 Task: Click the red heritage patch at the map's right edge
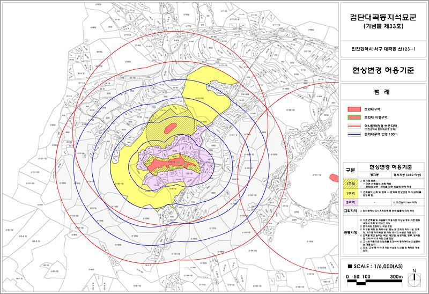[x=334, y=178]
